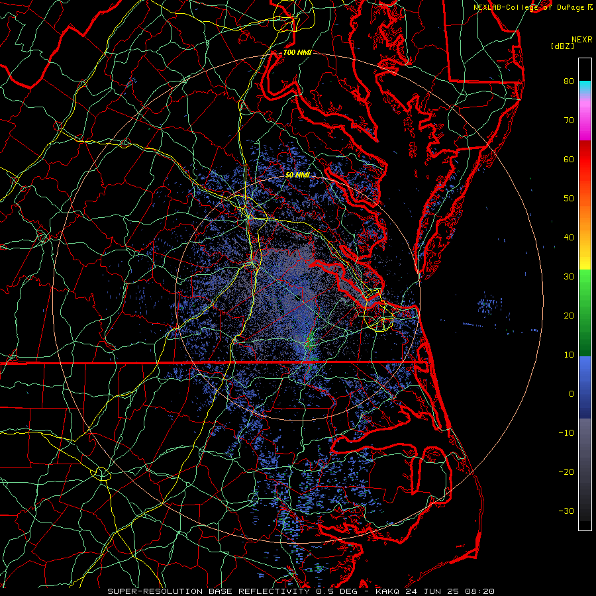This screenshot has height=596, width=596.
Task: Click the 50 NMI range ring label
Action: pos(297,175)
